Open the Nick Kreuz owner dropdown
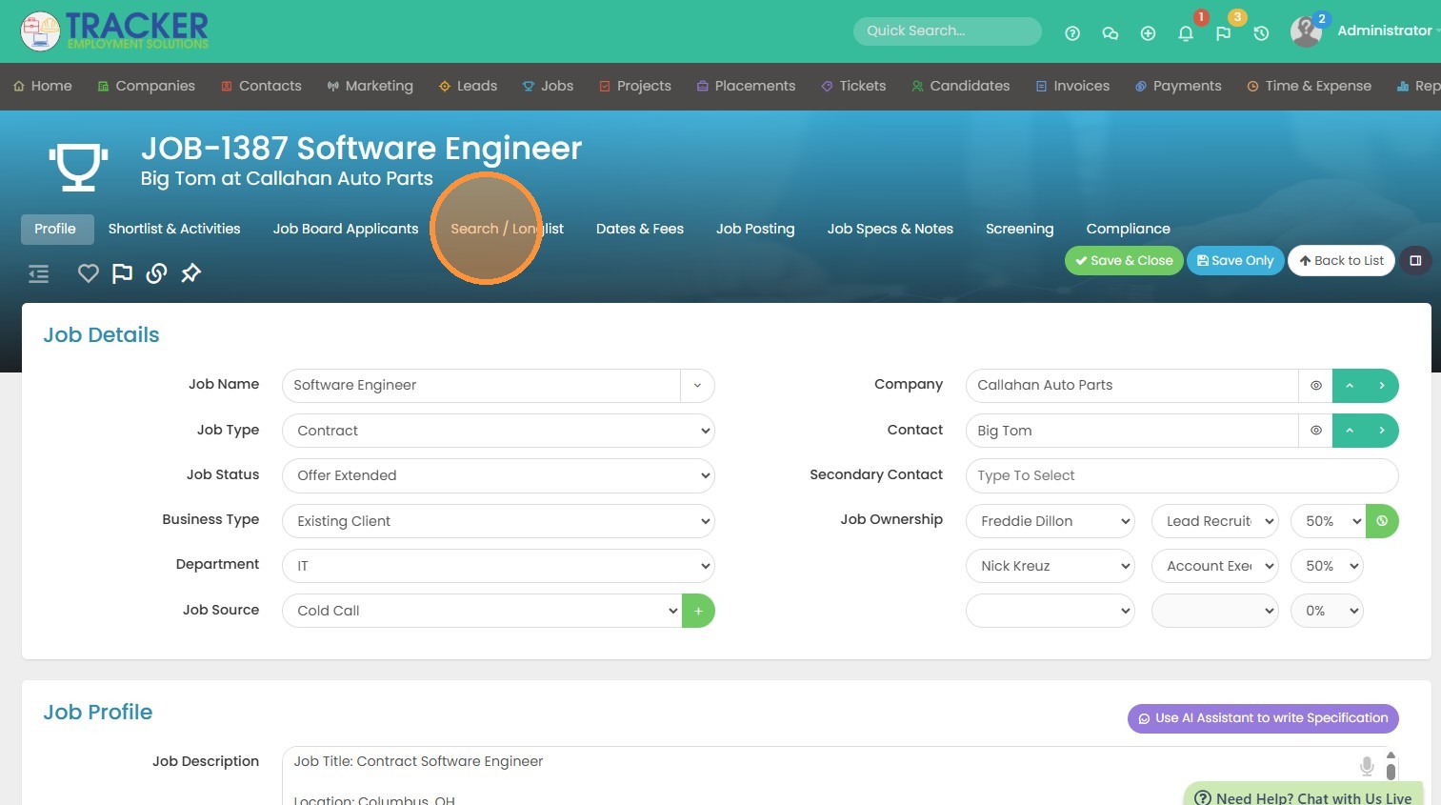1441x805 pixels. click(1051, 566)
